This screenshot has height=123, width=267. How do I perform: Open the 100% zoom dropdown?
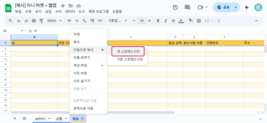54,21
